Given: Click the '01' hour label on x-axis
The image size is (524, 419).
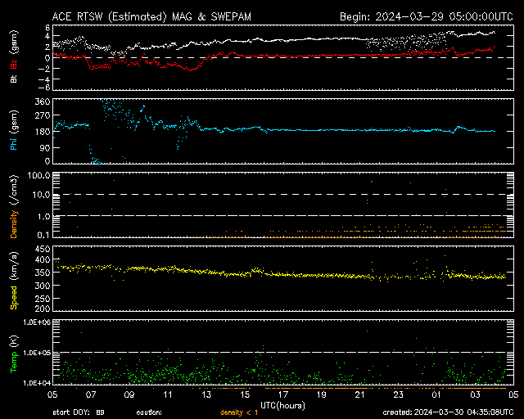Looking at the screenshot, I should coord(436,394).
